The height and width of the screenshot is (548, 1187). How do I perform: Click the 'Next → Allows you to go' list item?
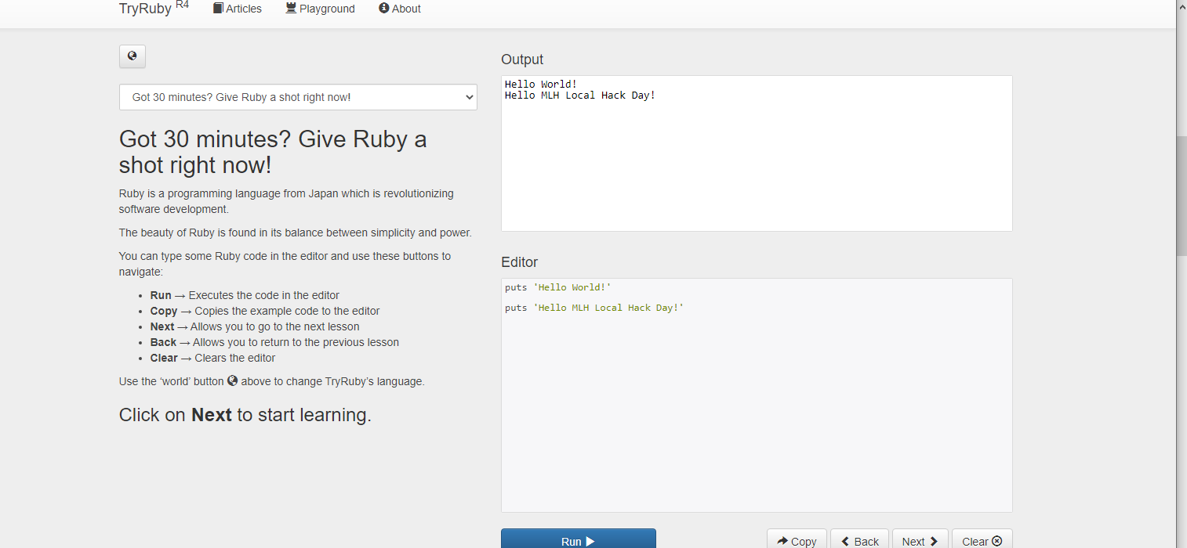pos(255,326)
